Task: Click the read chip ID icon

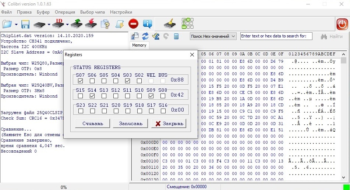Action: click(x=58, y=23)
